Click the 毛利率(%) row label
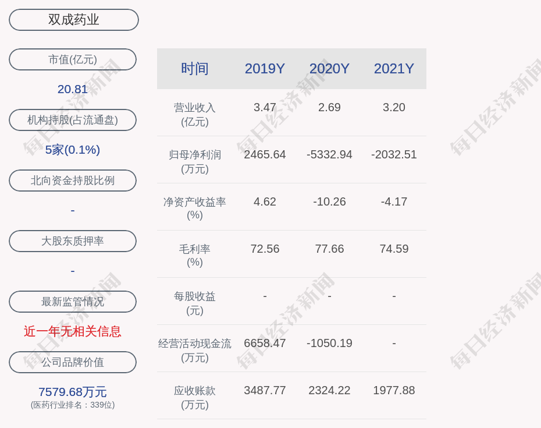 [x=195, y=256]
